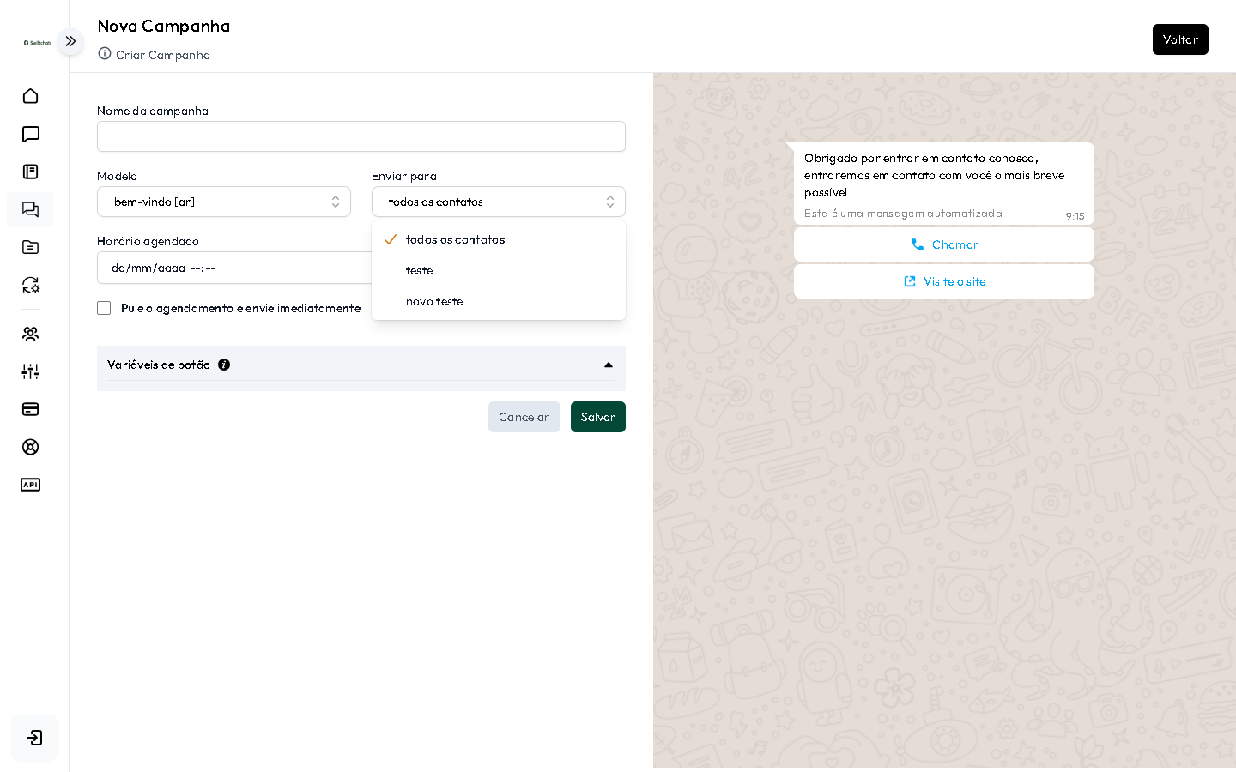This screenshot has width=1236, height=772.
Task: Collapse the Variáveis de botão section
Action: (x=608, y=365)
